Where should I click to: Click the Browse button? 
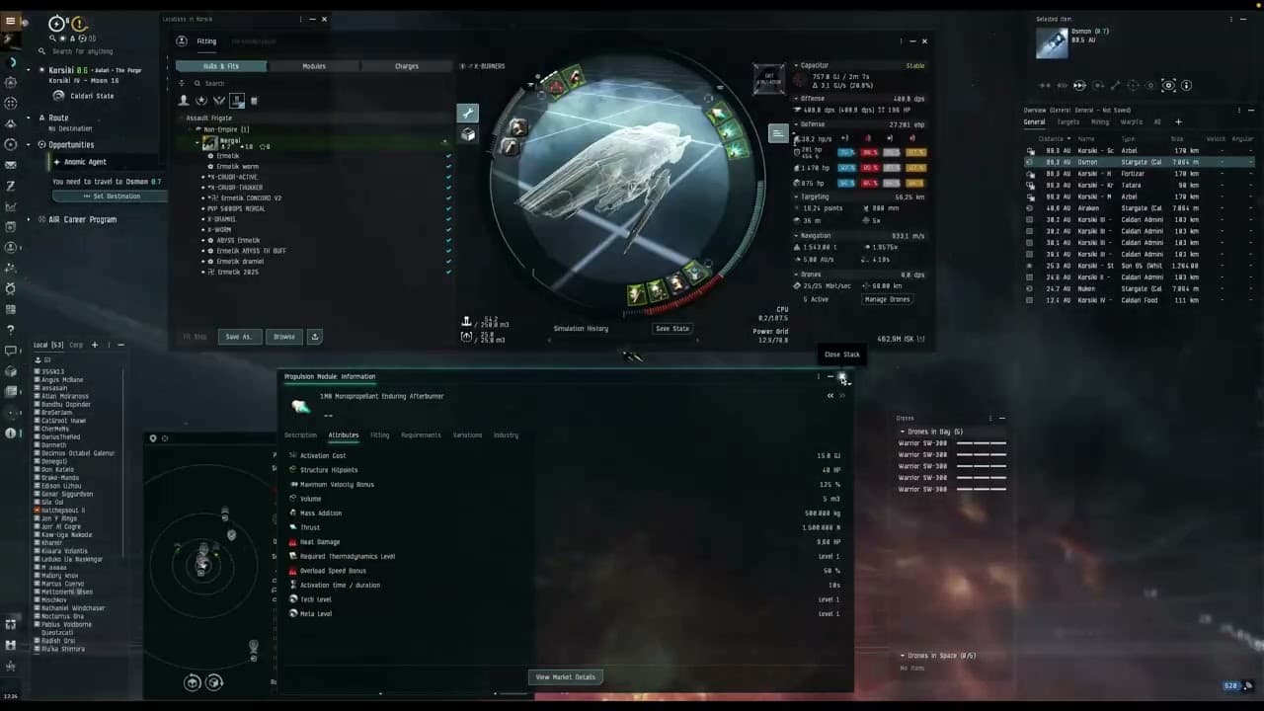tap(284, 337)
